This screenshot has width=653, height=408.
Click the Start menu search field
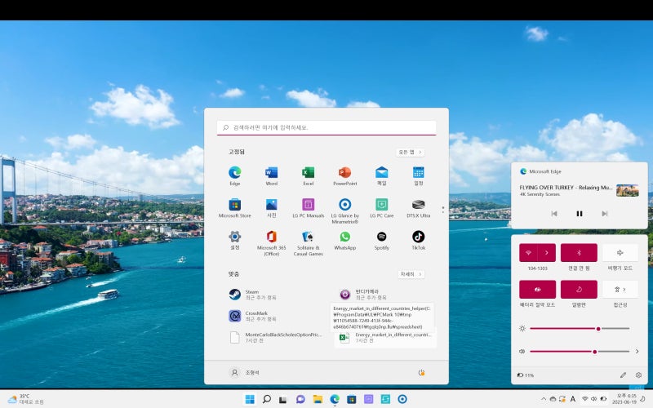[326, 128]
